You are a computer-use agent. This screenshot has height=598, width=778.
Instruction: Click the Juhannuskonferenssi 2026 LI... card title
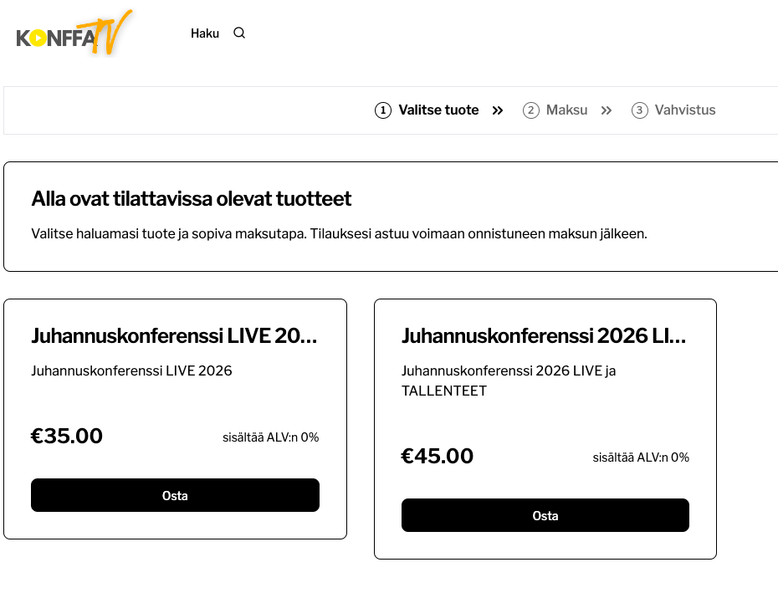click(x=544, y=335)
